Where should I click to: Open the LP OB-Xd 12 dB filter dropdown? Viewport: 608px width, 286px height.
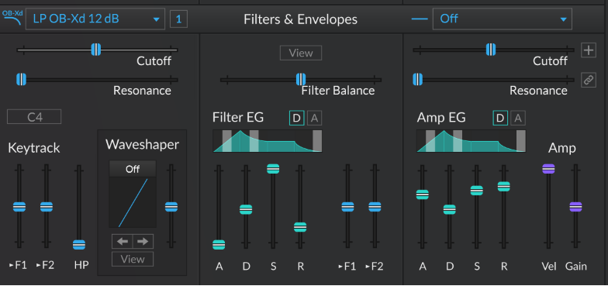[95, 19]
